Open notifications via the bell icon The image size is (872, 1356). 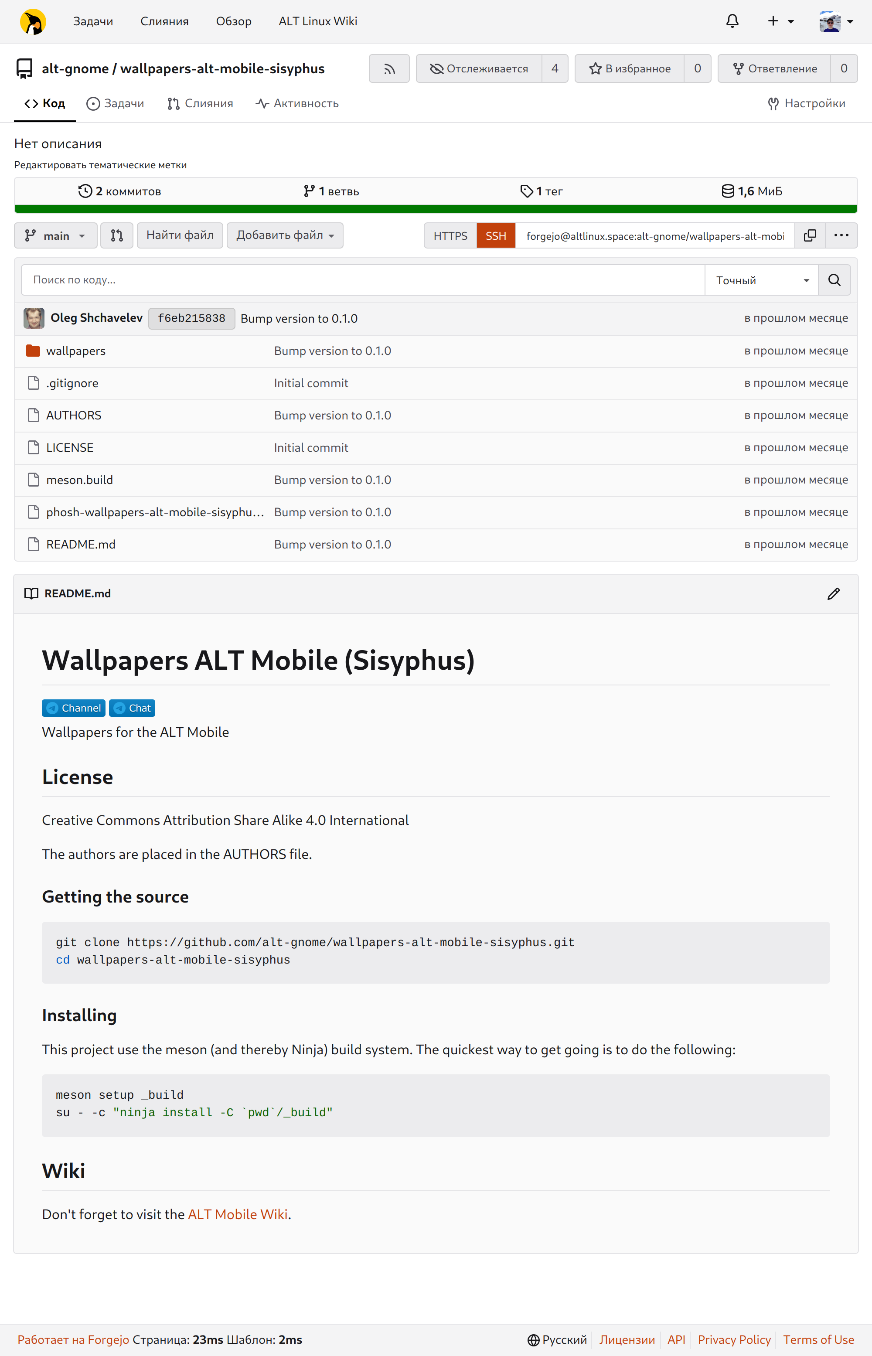tap(732, 21)
